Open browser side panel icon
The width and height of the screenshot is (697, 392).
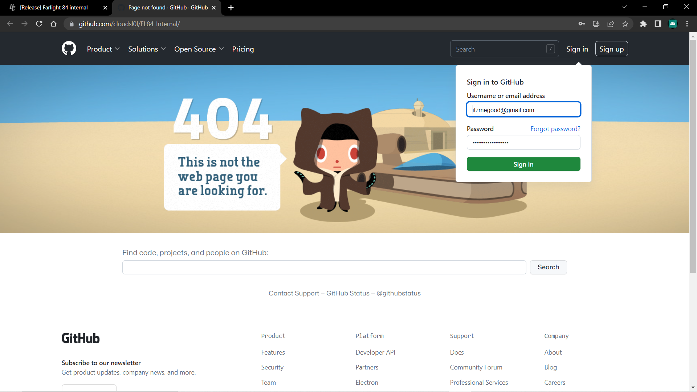[x=658, y=24]
